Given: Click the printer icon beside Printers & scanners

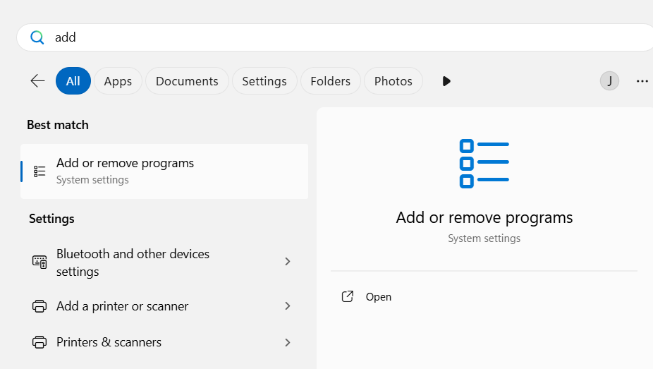Looking at the screenshot, I should 39,342.
